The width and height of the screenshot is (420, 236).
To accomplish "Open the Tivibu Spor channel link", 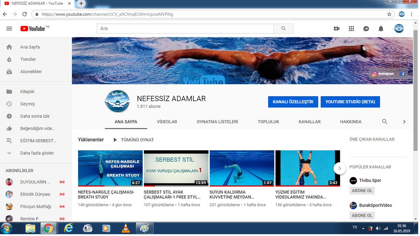I will click(x=370, y=180).
